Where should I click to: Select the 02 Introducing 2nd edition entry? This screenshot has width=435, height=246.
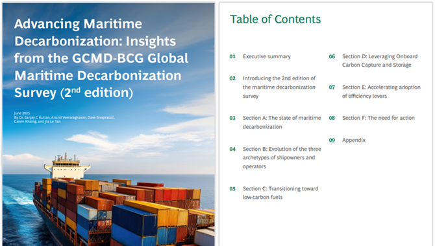pyautogui.click(x=279, y=87)
